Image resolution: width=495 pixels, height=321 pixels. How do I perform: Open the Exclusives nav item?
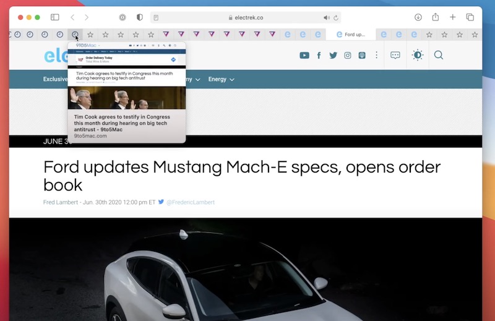pos(56,79)
